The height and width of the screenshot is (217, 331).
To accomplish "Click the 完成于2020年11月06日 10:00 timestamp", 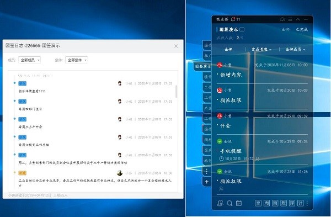I will [x=281, y=65].
